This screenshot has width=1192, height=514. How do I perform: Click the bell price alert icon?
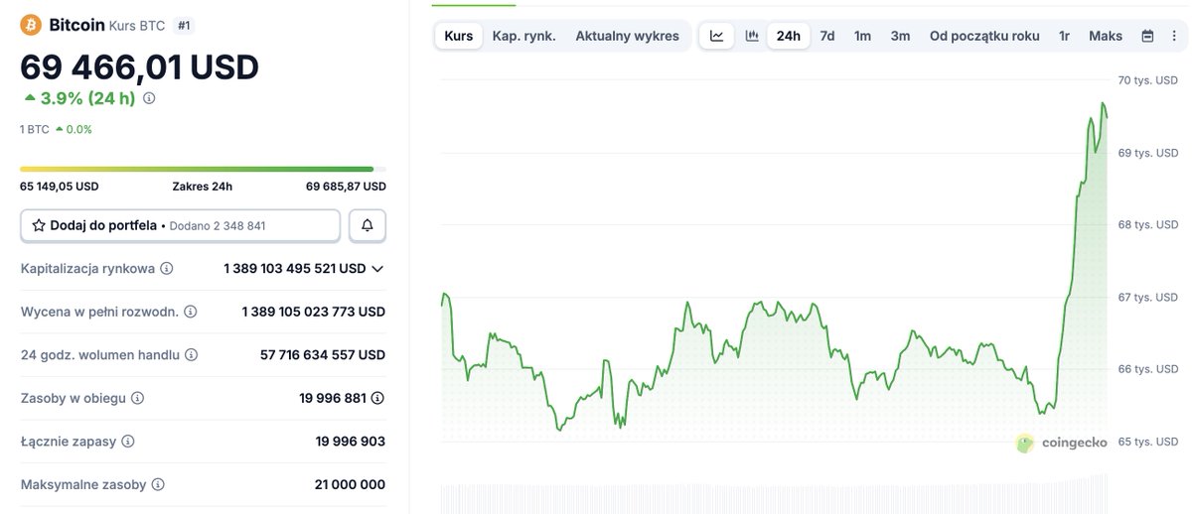pos(368,225)
